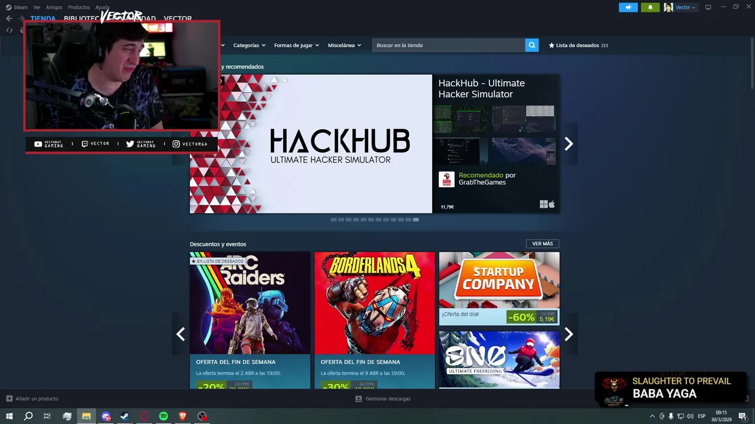Open the Productos menu
Image resolution: width=755 pixels, height=424 pixels.
point(79,7)
